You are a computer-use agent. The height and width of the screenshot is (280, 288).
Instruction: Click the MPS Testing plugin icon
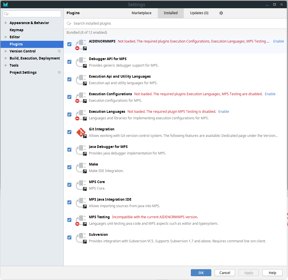click(x=81, y=220)
